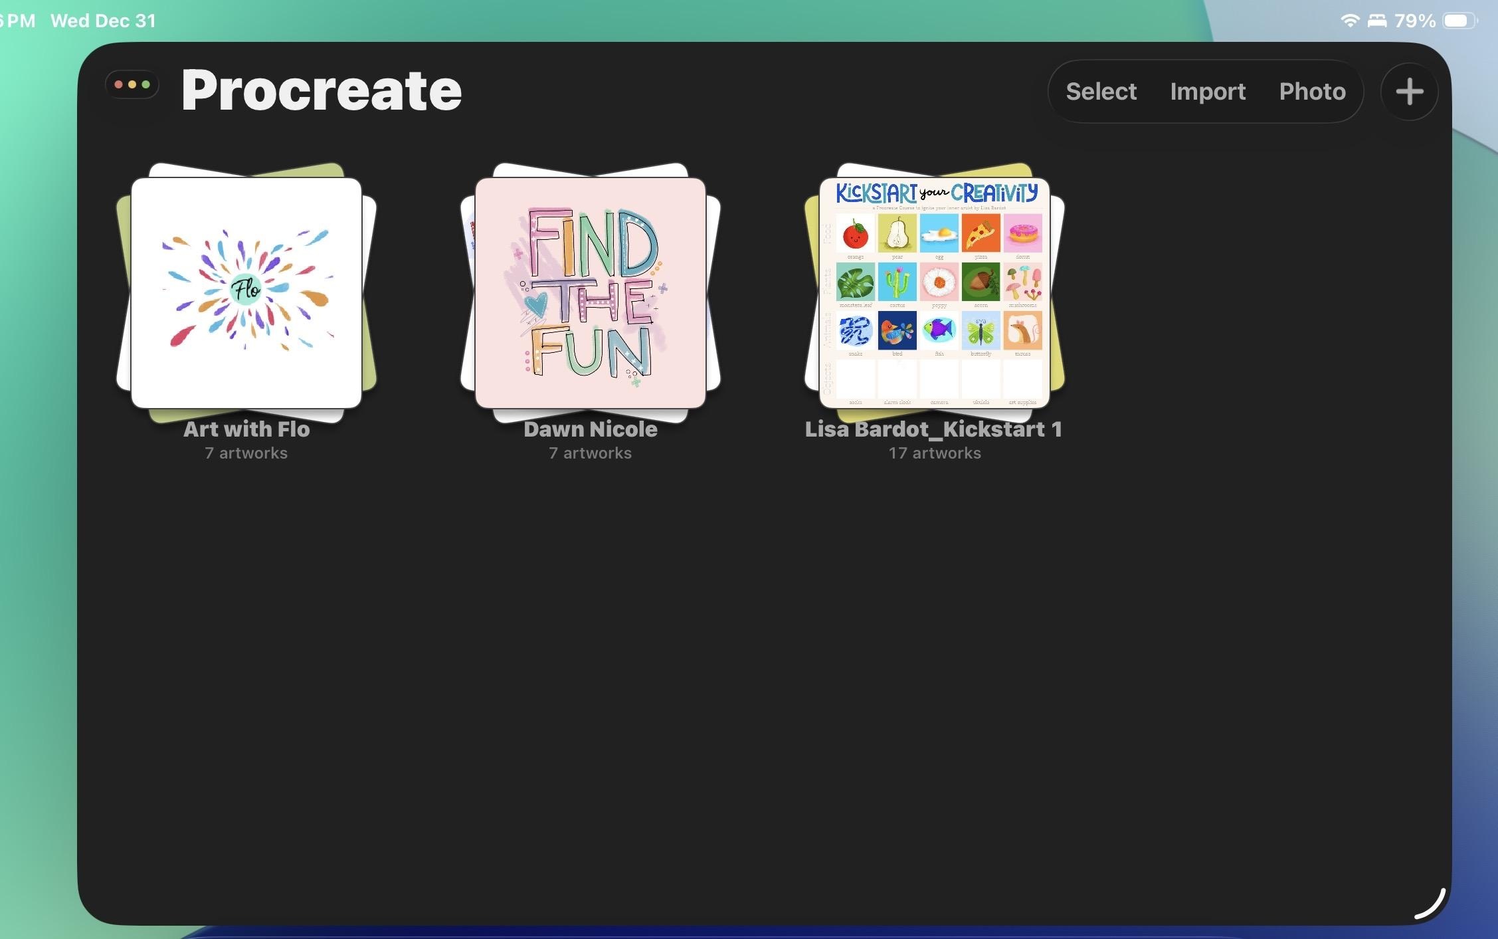Viewport: 1498px width, 939px height.
Task: Tap Import to bring in a file
Action: coord(1208,92)
